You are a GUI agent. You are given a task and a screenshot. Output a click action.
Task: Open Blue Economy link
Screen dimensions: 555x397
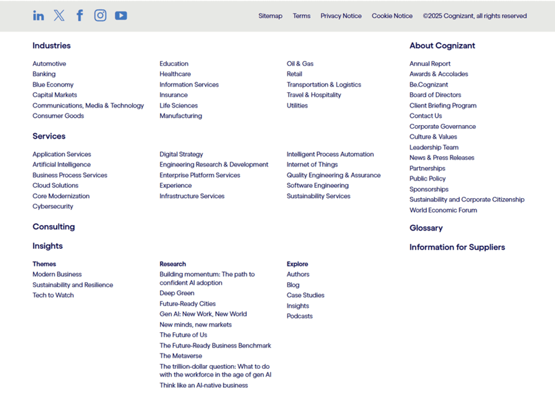tap(53, 85)
